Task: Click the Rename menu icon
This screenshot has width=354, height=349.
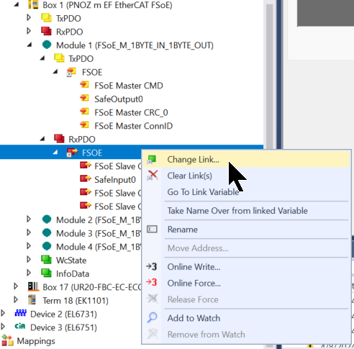Action: 152,230
